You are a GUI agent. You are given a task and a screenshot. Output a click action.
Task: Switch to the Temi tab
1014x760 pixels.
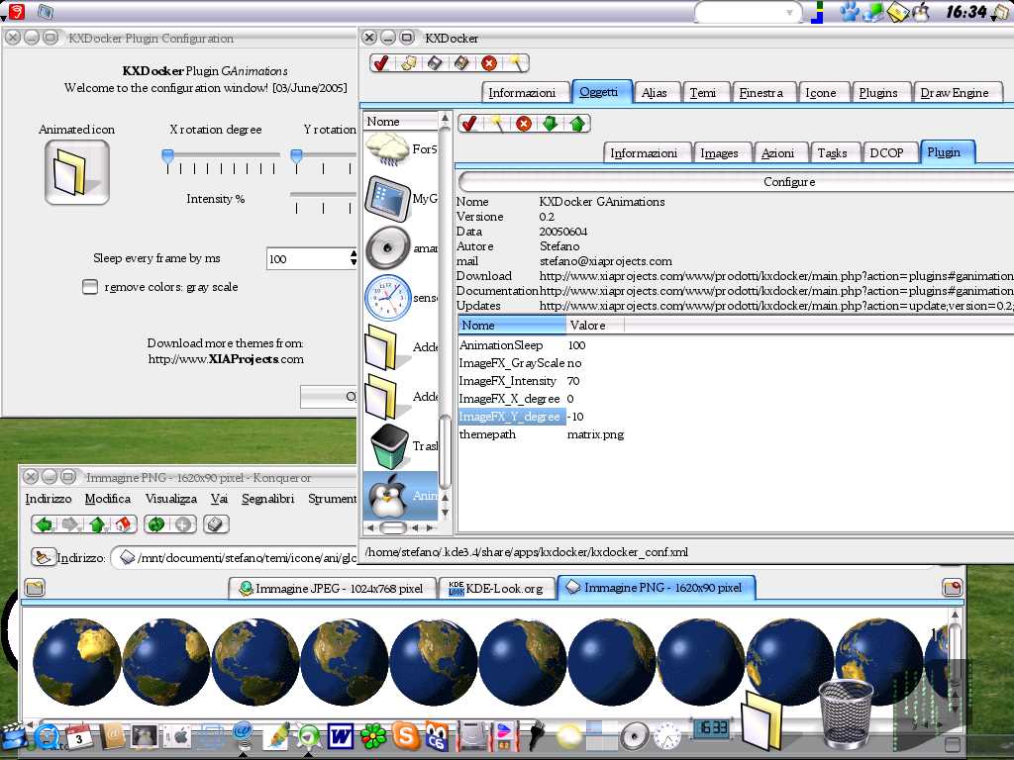[x=702, y=92]
